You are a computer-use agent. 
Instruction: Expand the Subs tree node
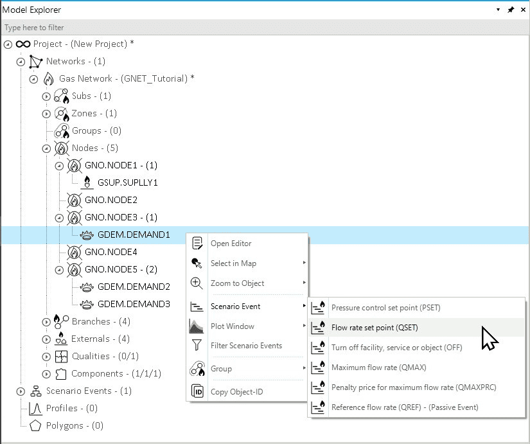pos(46,96)
